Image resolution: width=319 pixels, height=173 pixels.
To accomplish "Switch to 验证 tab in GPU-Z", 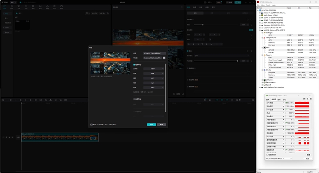I will tap(284, 99).
